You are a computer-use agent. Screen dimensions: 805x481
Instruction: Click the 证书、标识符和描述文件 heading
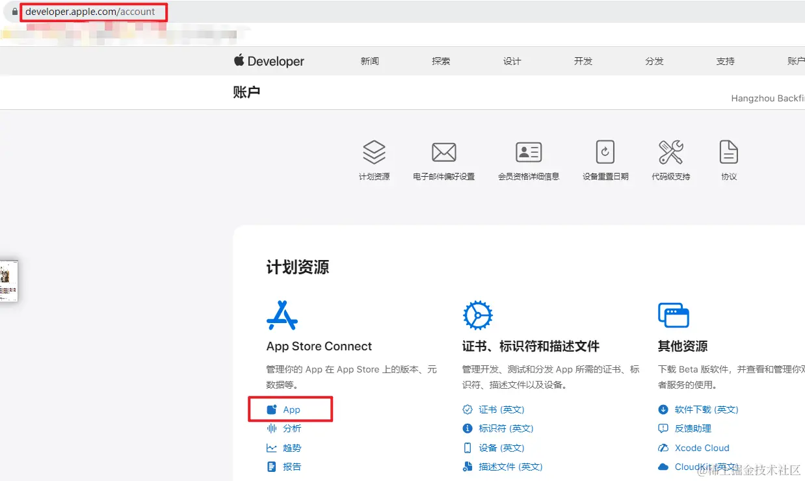[x=531, y=346]
